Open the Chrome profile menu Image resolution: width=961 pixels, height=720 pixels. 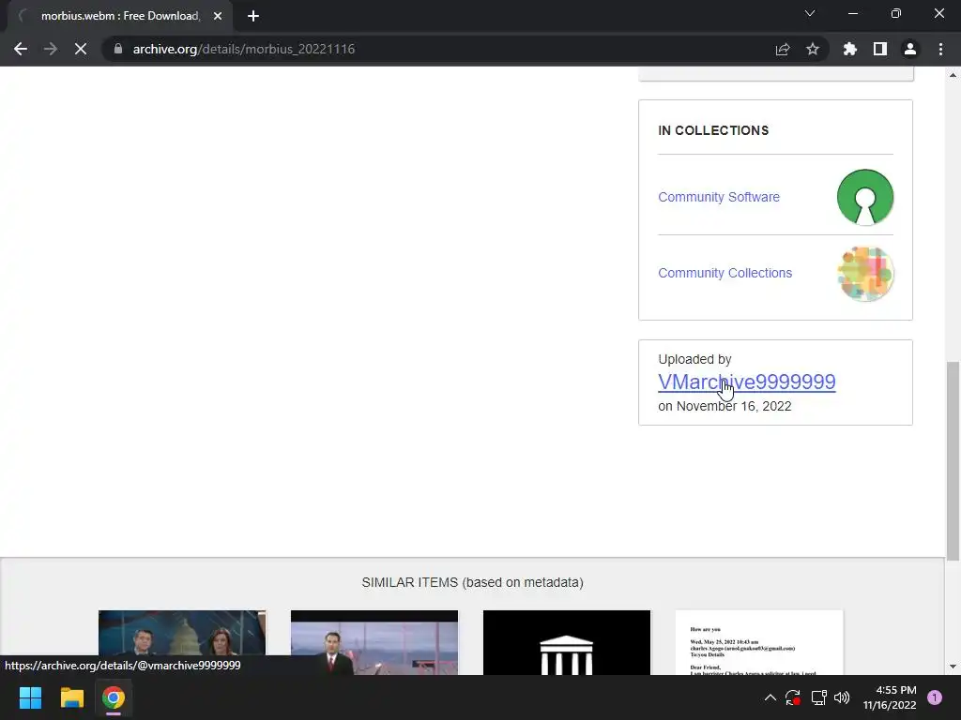[910, 49]
